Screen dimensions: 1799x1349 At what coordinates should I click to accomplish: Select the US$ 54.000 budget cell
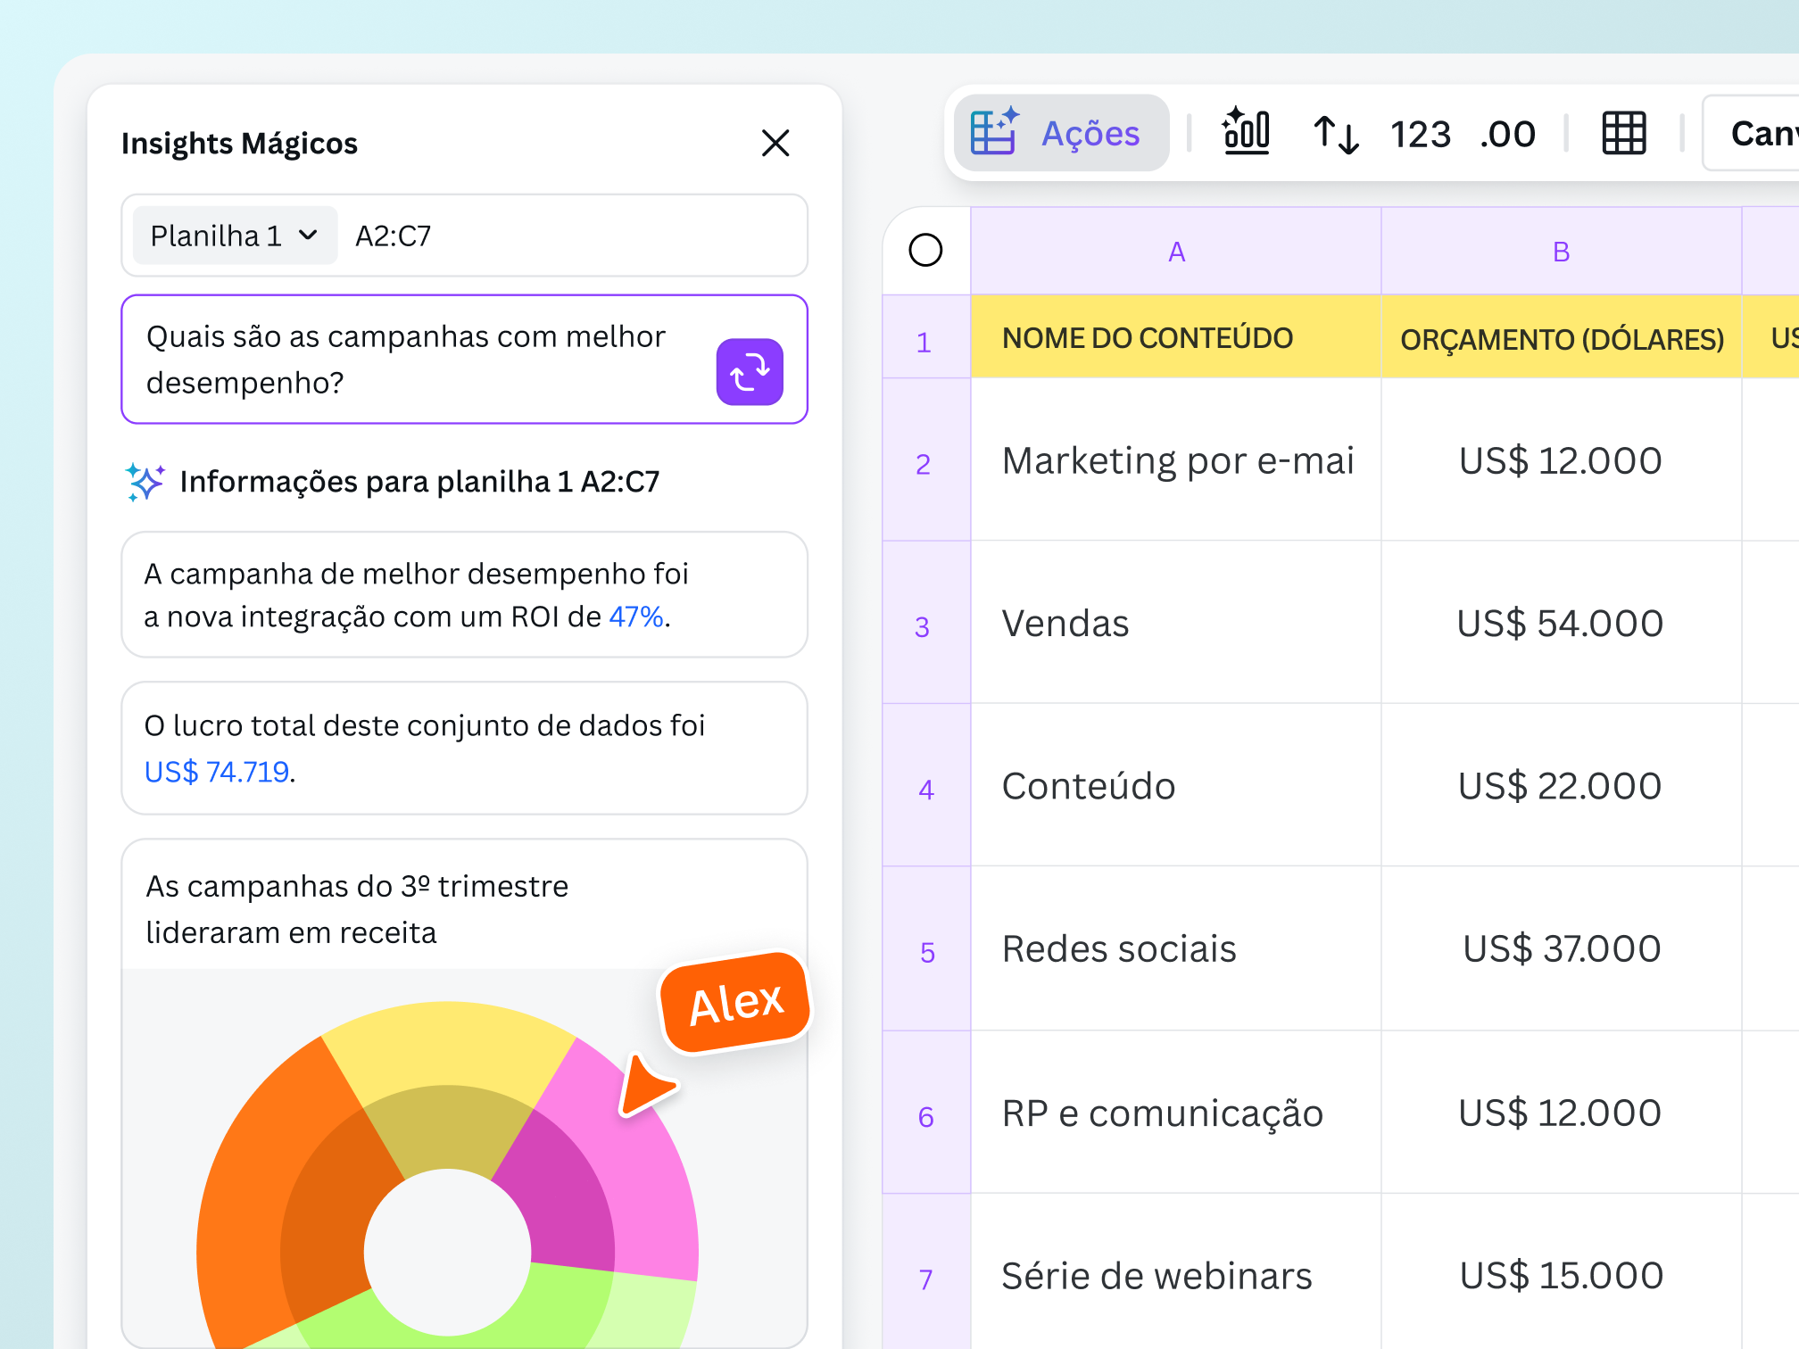1561,623
